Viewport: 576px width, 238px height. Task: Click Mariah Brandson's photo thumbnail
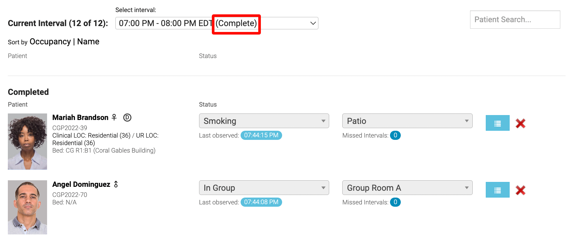(27, 141)
